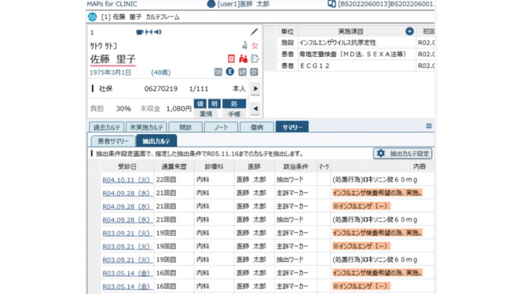523x294 pixels.
Task: Add an item with the blue plus icon
Action: point(410,31)
